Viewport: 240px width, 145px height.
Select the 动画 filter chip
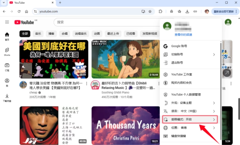click(97, 34)
